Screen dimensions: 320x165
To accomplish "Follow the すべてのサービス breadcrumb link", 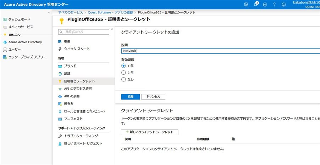I will [x=71, y=12].
